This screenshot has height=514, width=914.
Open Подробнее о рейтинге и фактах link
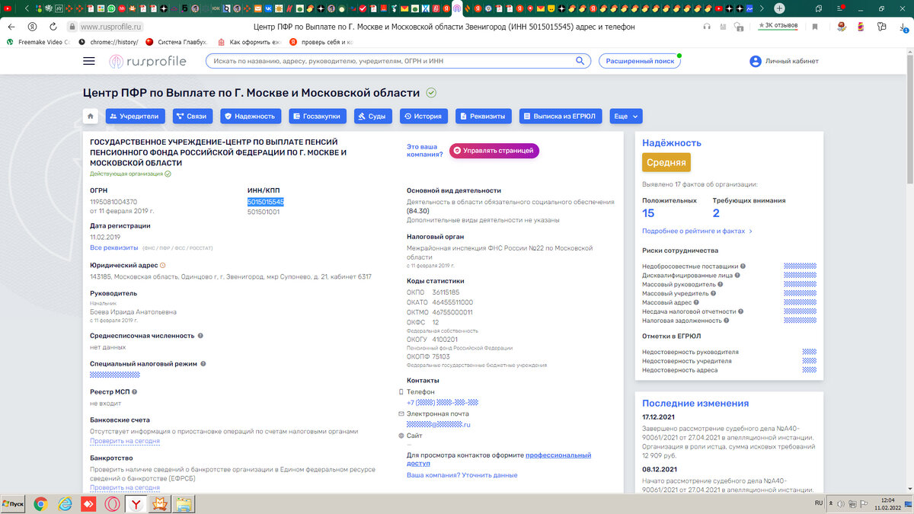697,231
